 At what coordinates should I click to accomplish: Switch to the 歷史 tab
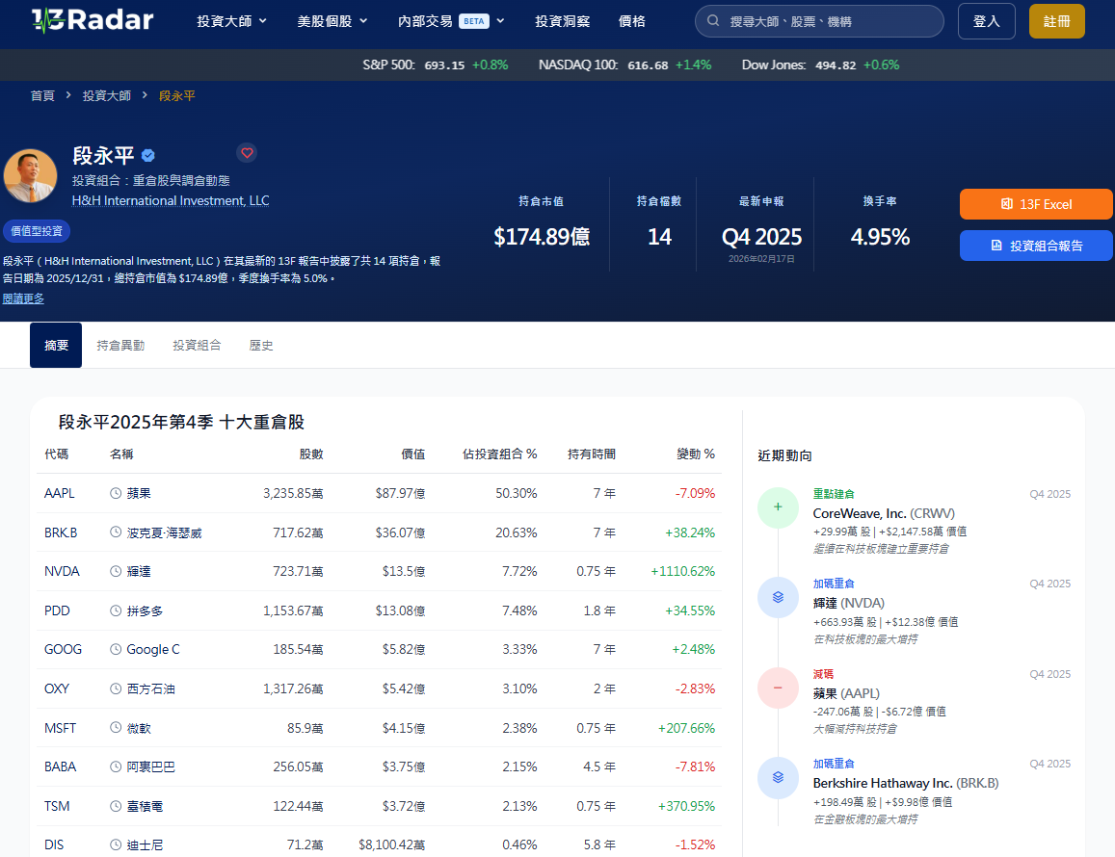261,346
